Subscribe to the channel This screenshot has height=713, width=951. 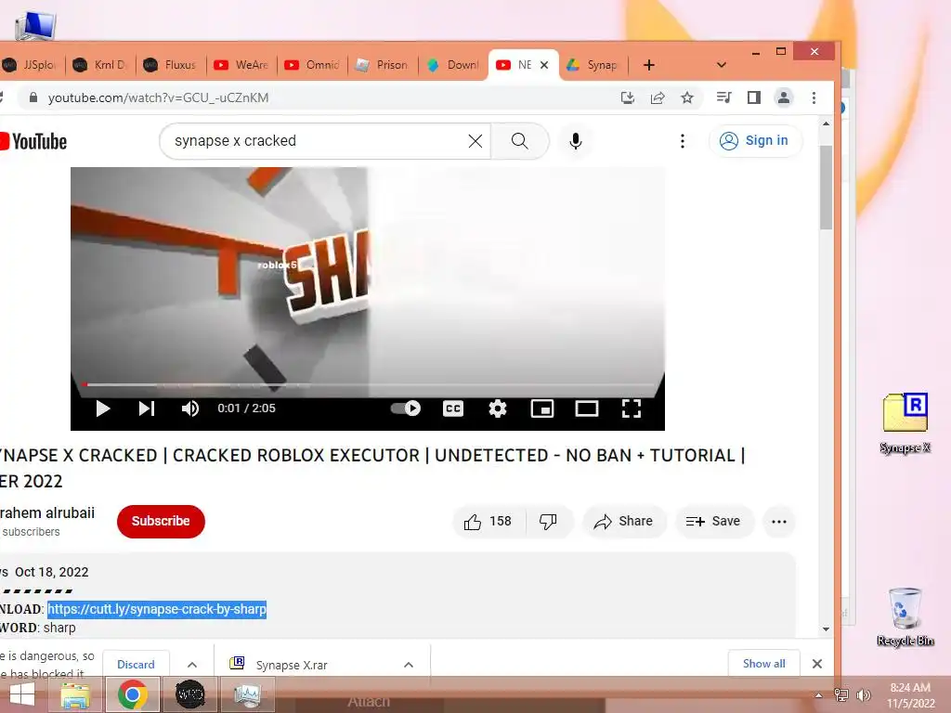(x=161, y=521)
